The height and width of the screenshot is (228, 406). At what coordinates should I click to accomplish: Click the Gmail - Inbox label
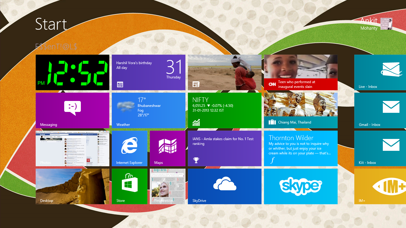coord(369,125)
